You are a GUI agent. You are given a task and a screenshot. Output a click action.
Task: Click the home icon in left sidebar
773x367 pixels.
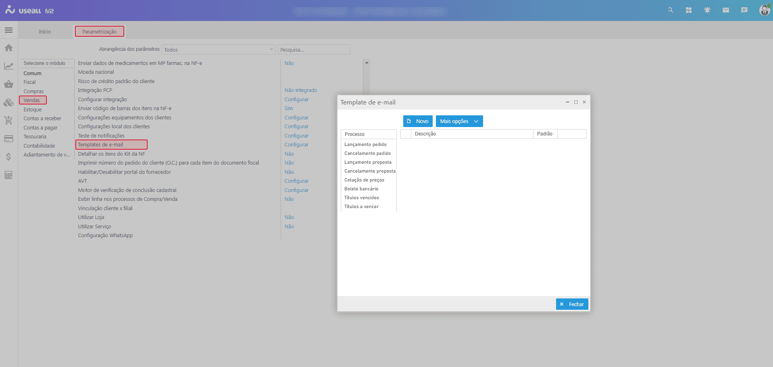click(x=8, y=48)
